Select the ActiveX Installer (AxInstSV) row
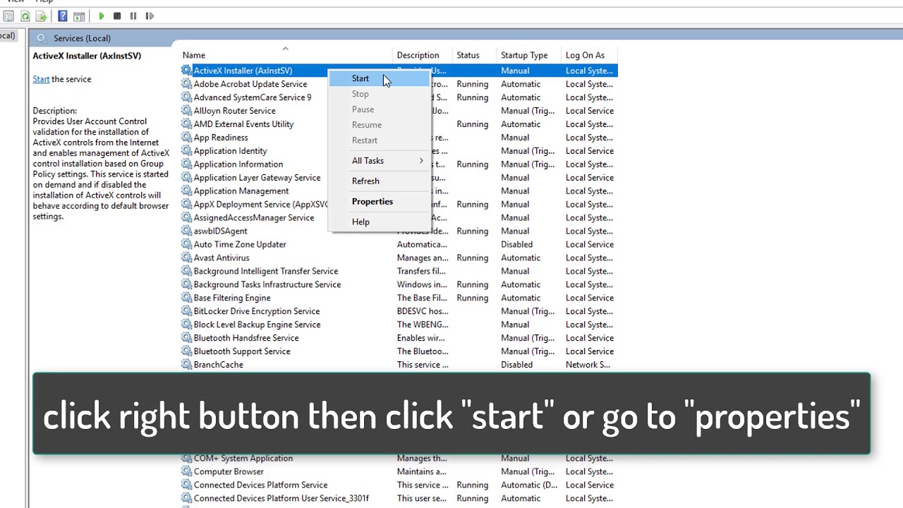This screenshot has width=903, height=508. (x=399, y=71)
